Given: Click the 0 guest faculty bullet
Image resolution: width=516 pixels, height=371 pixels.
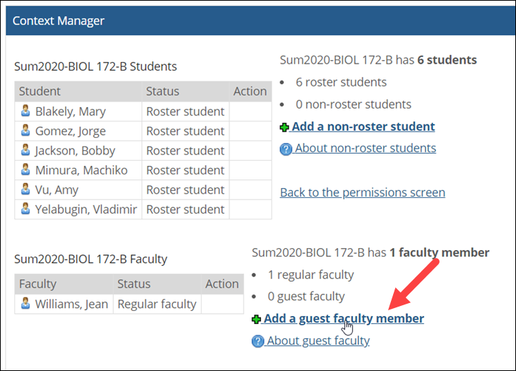Looking at the screenshot, I should click(x=306, y=296).
